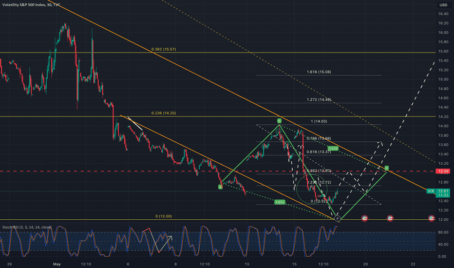Select the Stoch RSI indicator legend
The width and height of the screenshot is (454, 268).
click(x=27, y=227)
